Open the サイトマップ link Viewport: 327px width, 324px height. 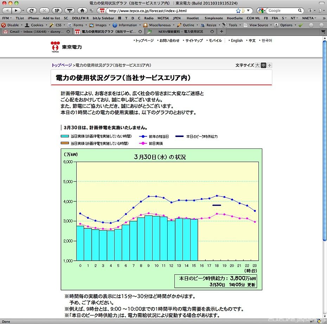point(194,40)
